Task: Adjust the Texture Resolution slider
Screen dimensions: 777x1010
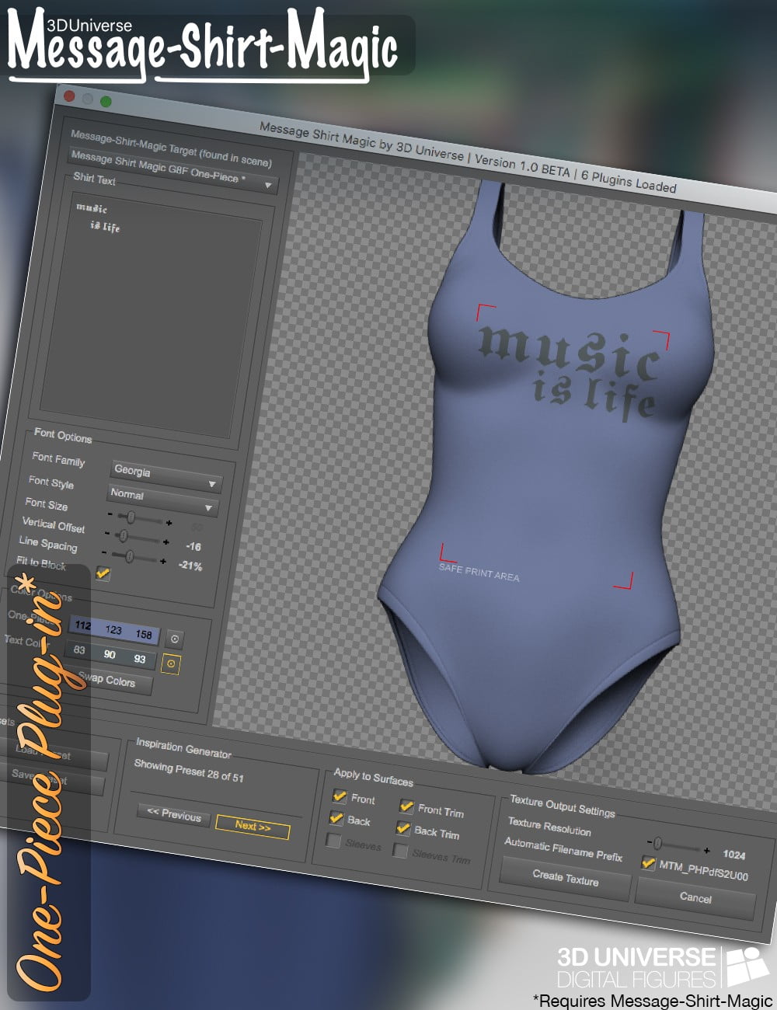Action: pos(657,841)
